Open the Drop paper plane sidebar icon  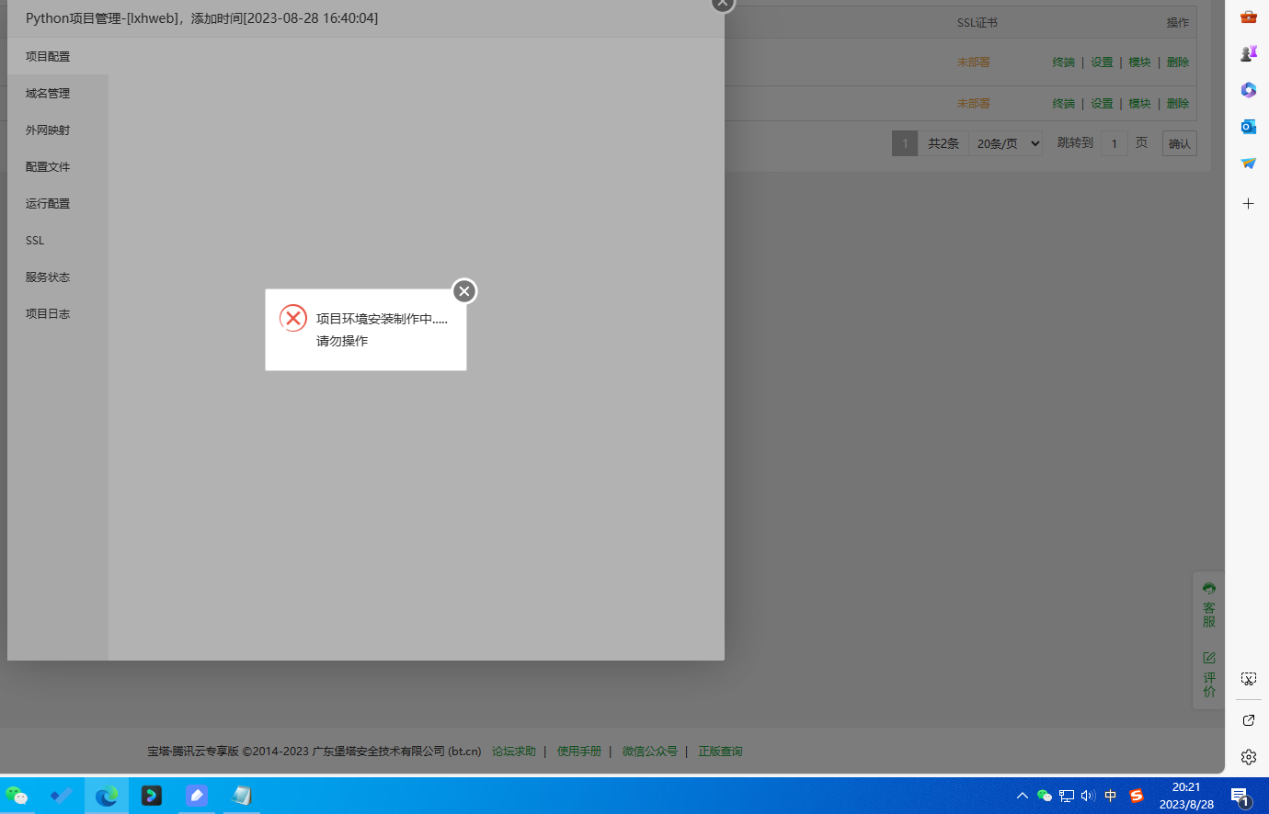point(1248,164)
